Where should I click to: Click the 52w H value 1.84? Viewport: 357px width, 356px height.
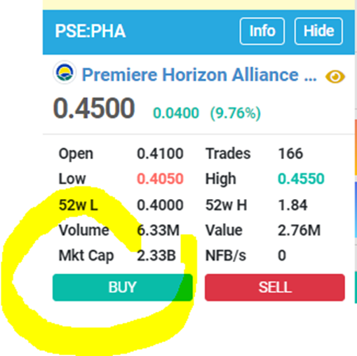(292, 205)
